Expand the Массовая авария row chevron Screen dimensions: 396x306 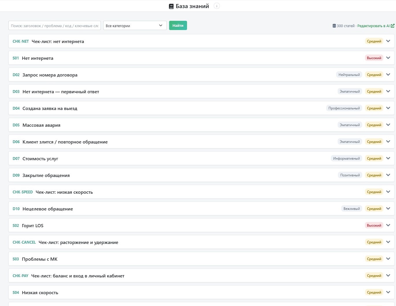coord(388,125)
